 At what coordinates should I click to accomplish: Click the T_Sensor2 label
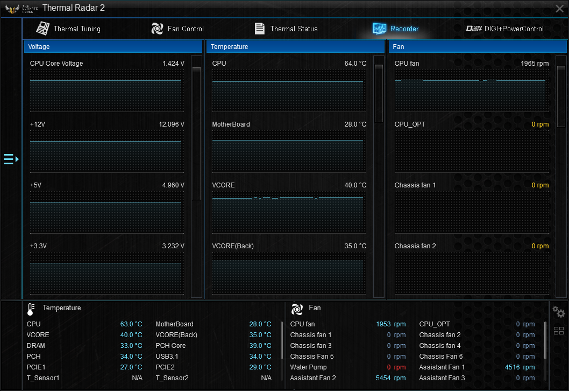[x=172, y=378]
